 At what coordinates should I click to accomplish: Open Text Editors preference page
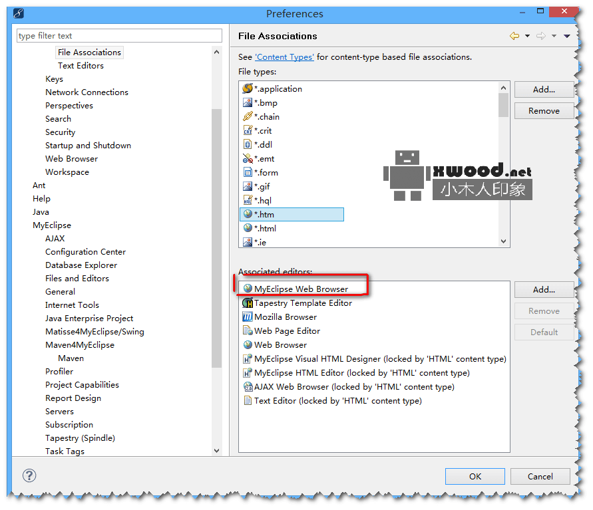tap(81, 66)
